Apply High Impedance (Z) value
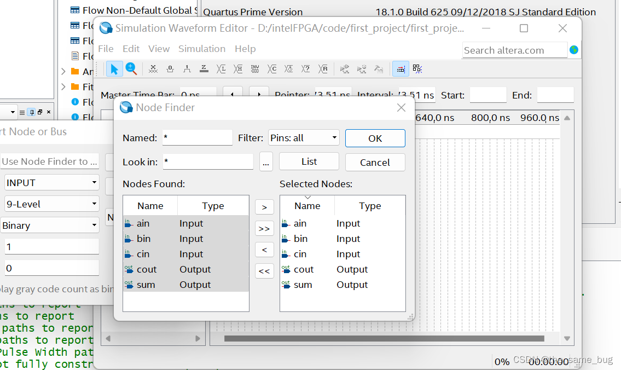Screen dimensions: 621x370 204,69
